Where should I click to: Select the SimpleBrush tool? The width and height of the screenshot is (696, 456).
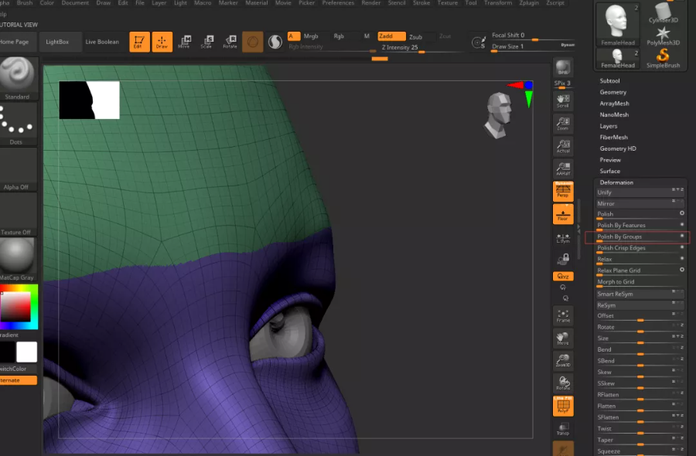tap(664, 58)
